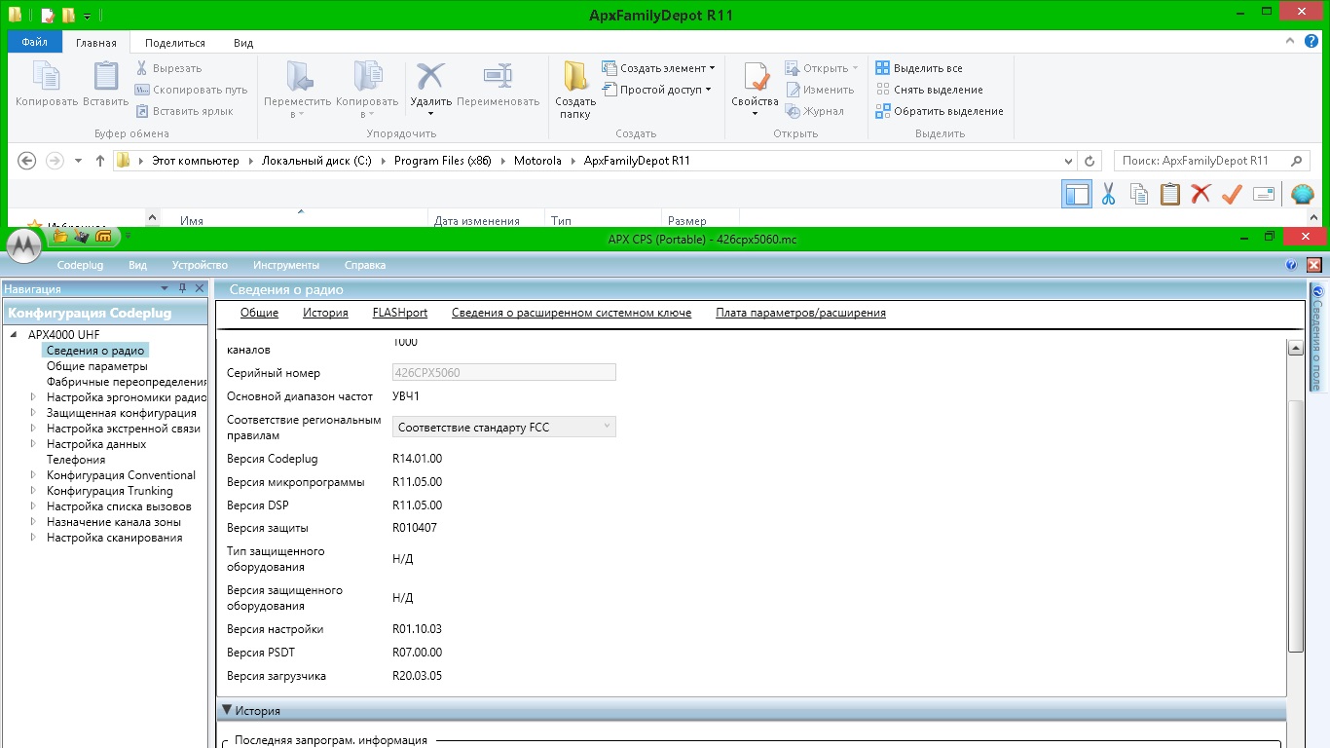Click Создать папку in the ribbon
The width and height of the screenshot is (1330, 748).
[575, 89]
